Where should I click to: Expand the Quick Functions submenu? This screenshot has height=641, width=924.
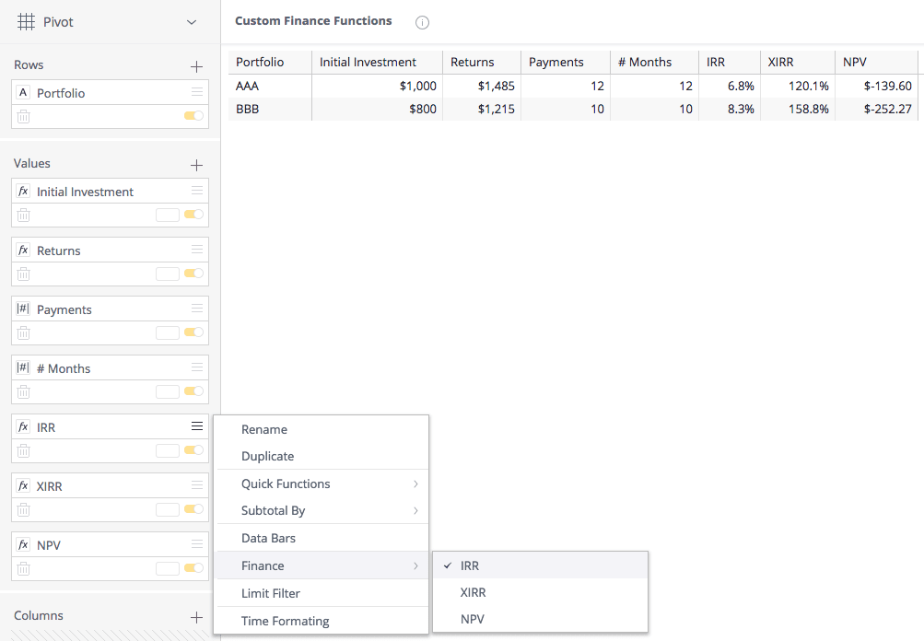pyautogui.click(x=322, y=484)
